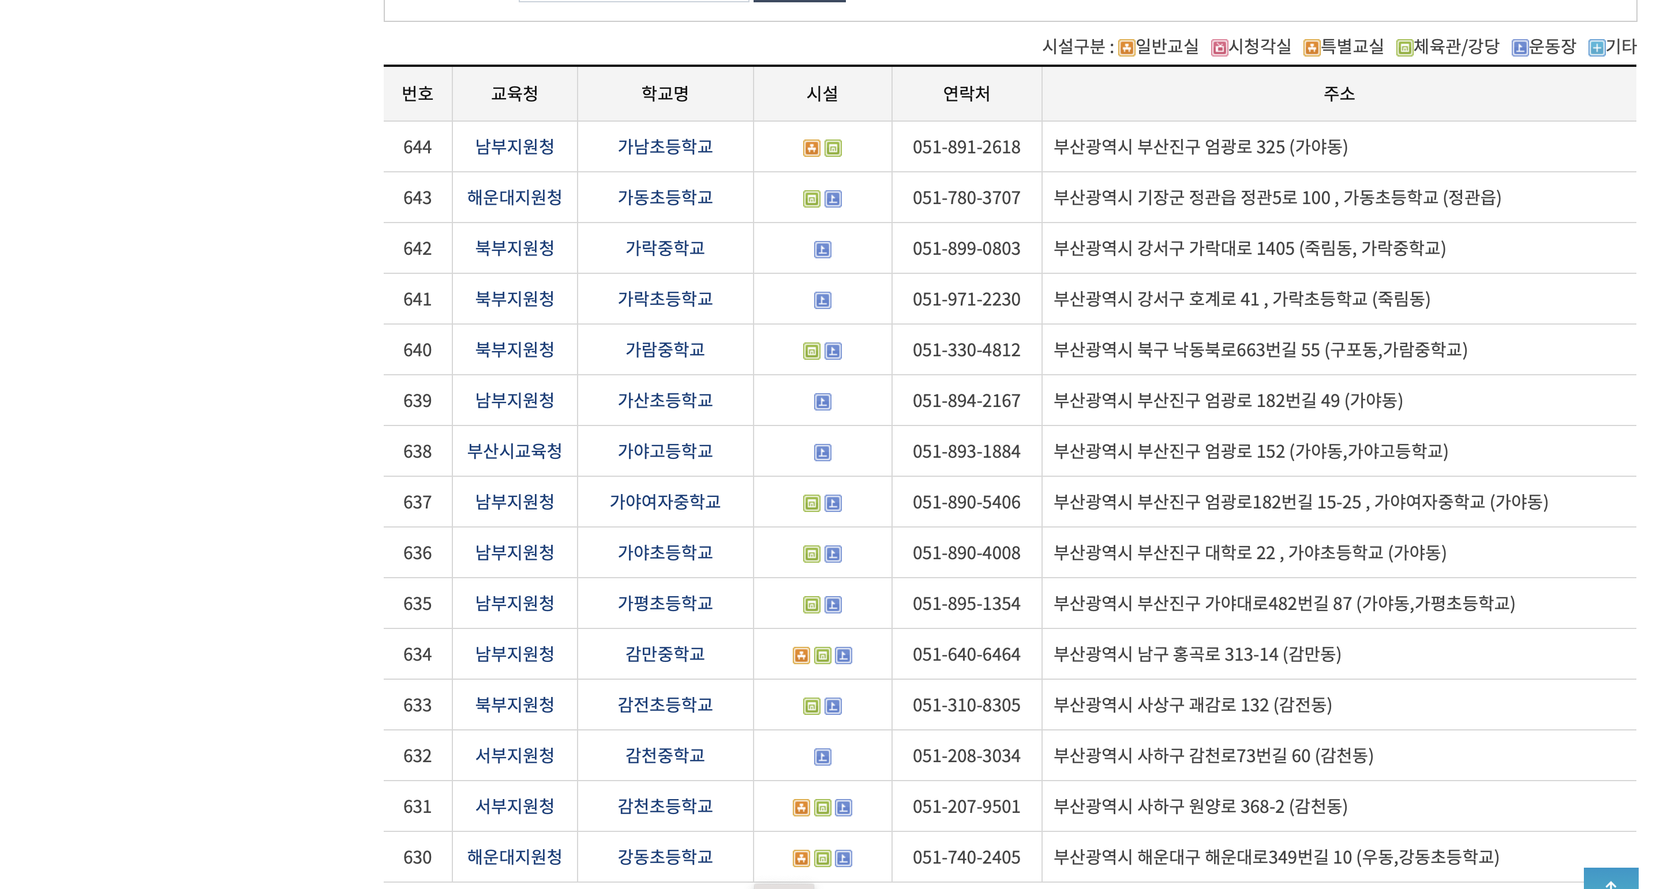Click 북부지원청 link in 가락초등학교 row
This screenshot has height=889, width=1656.
[x=514, y=299]
